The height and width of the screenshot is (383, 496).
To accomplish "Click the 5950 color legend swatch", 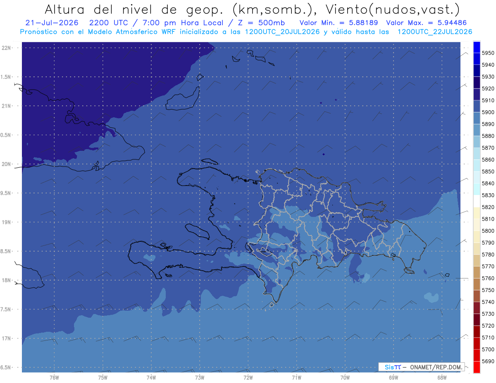I will click(x=477, y=48).
